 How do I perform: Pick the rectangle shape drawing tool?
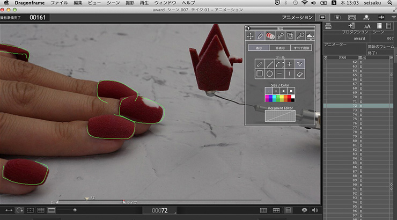[260, 74]
